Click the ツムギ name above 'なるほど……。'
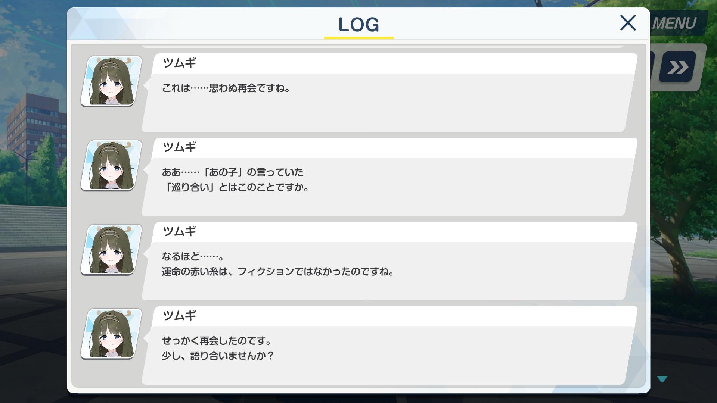 [x=179, y=232]
